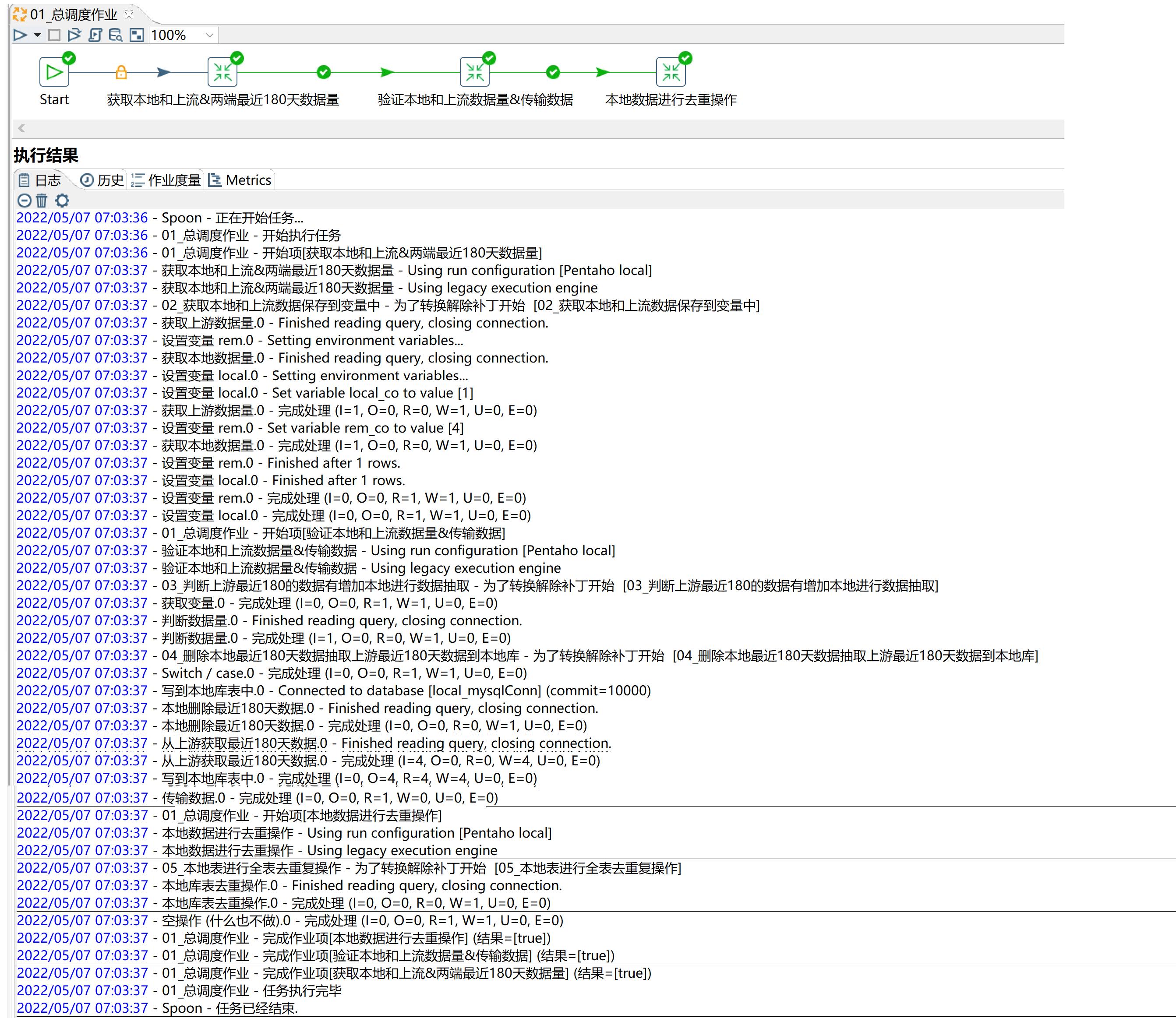The width and height of the screenshot is (1176, 1018).
Task: Click the dark arrow on the Start hop
Action: pyautogui.click(x=164, y=72)
